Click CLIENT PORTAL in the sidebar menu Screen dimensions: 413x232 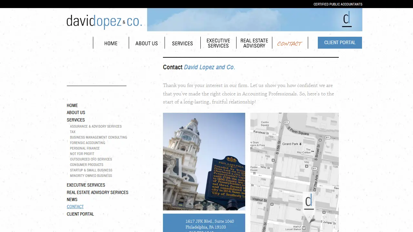pos(80,214)
